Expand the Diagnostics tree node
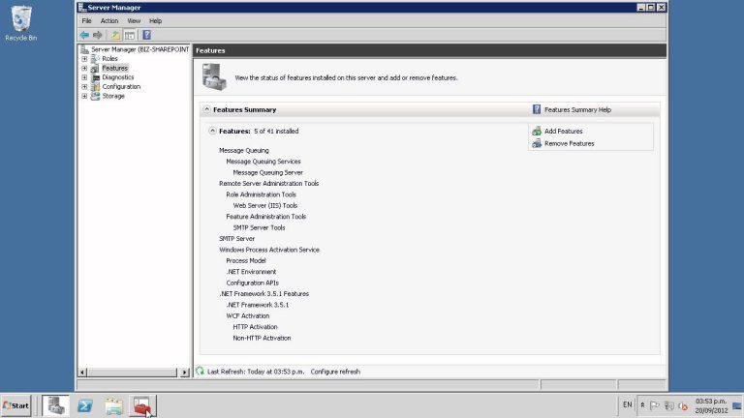This screenshot has width=744, height=418. pyautogui.click(x=84, y=77)
